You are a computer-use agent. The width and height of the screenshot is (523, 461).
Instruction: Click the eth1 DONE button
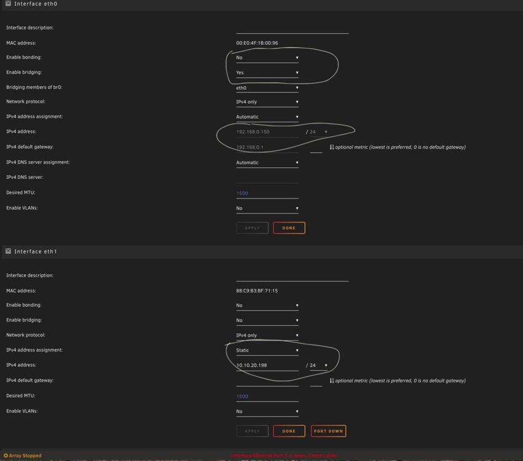[x=289, y=431]
